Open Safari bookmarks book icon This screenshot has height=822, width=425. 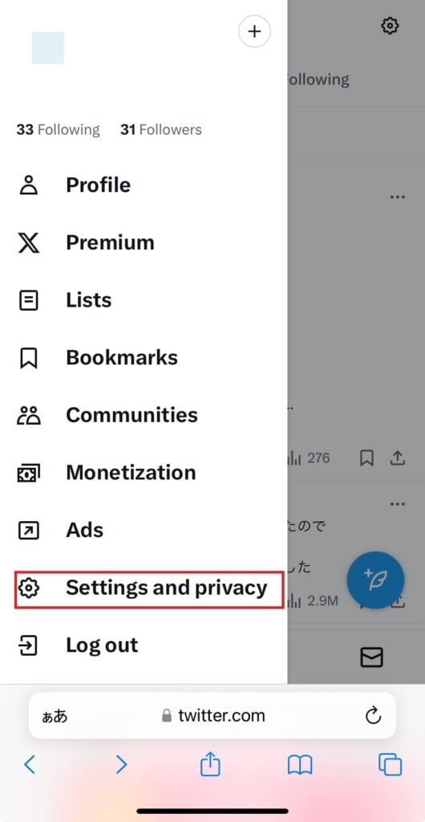click(x=300, y=765)
